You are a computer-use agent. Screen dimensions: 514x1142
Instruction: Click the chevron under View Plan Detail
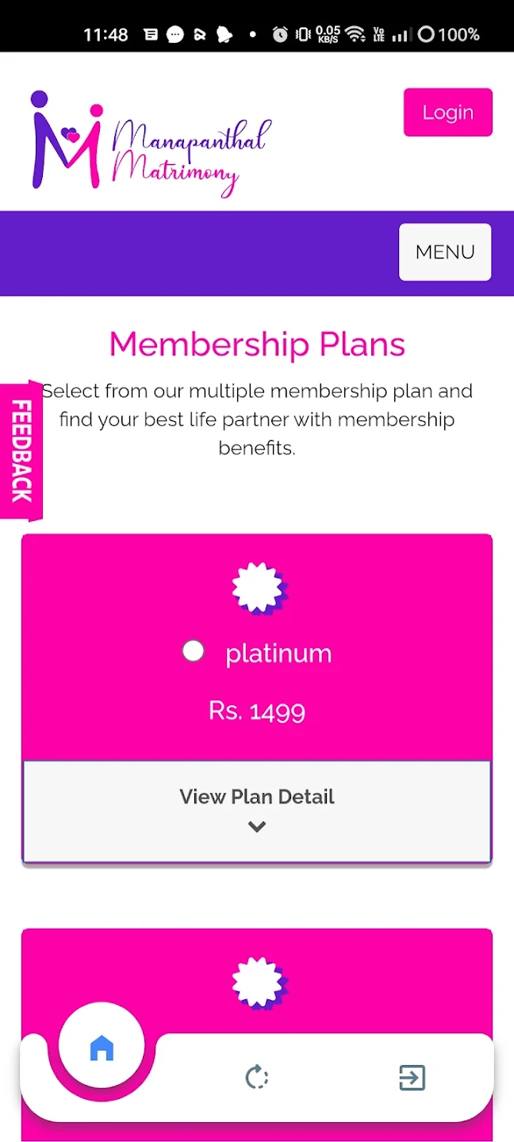click(x=256, y=826)
